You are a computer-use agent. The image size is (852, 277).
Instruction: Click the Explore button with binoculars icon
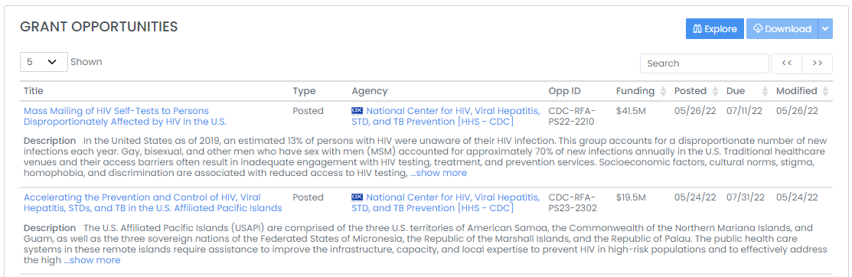pyautogui.click(x=714, y=29)
